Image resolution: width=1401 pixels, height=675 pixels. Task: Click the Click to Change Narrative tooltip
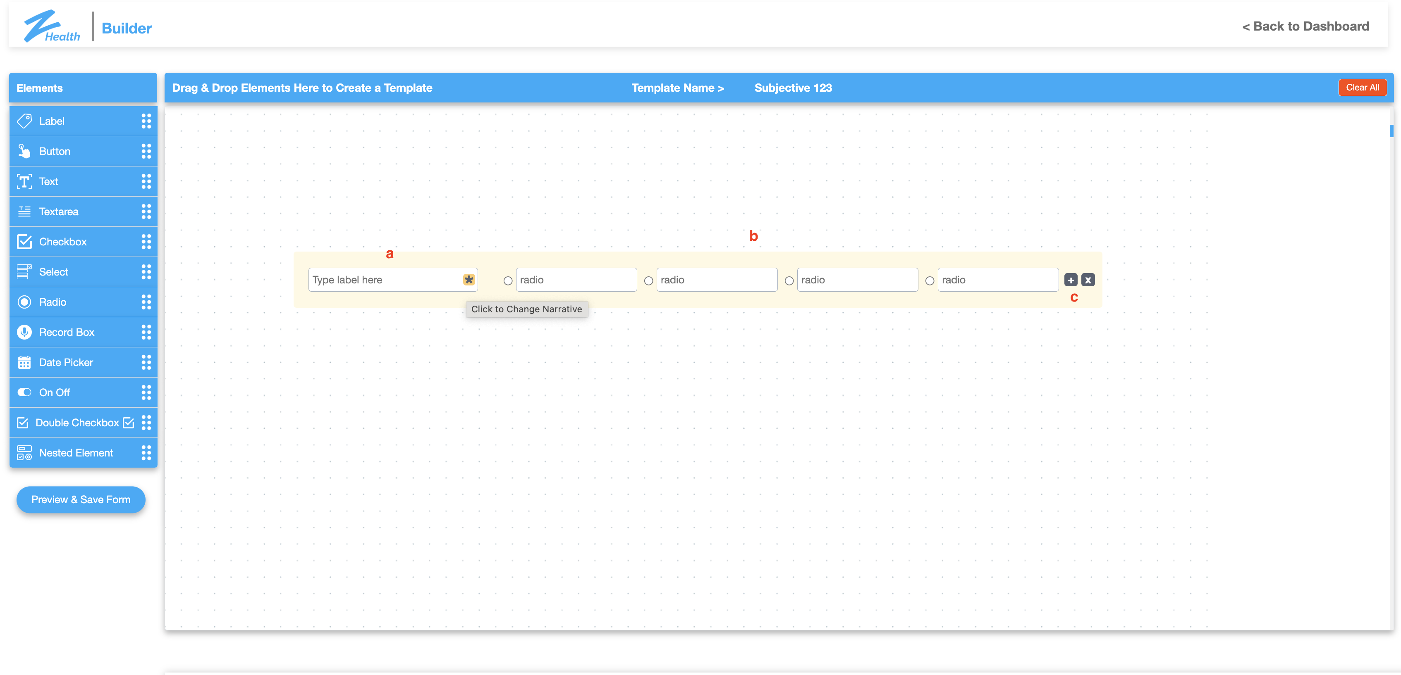tap(526, 309)
